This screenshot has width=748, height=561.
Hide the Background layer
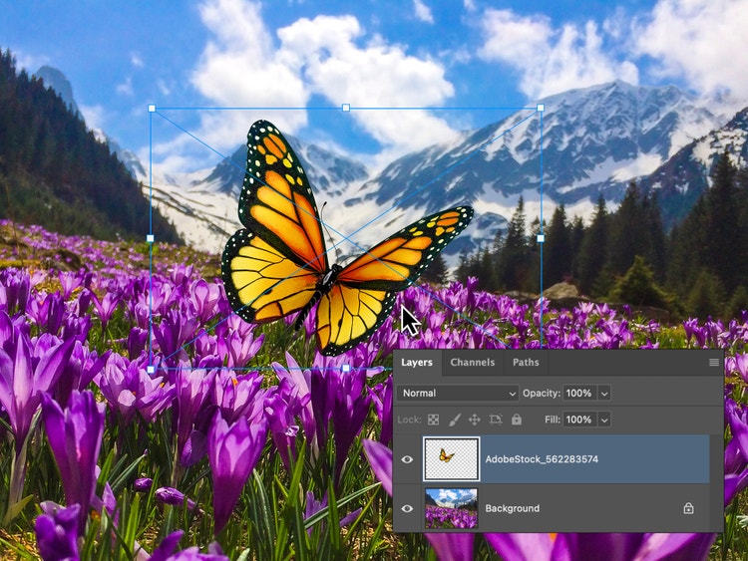coord(407,508)
